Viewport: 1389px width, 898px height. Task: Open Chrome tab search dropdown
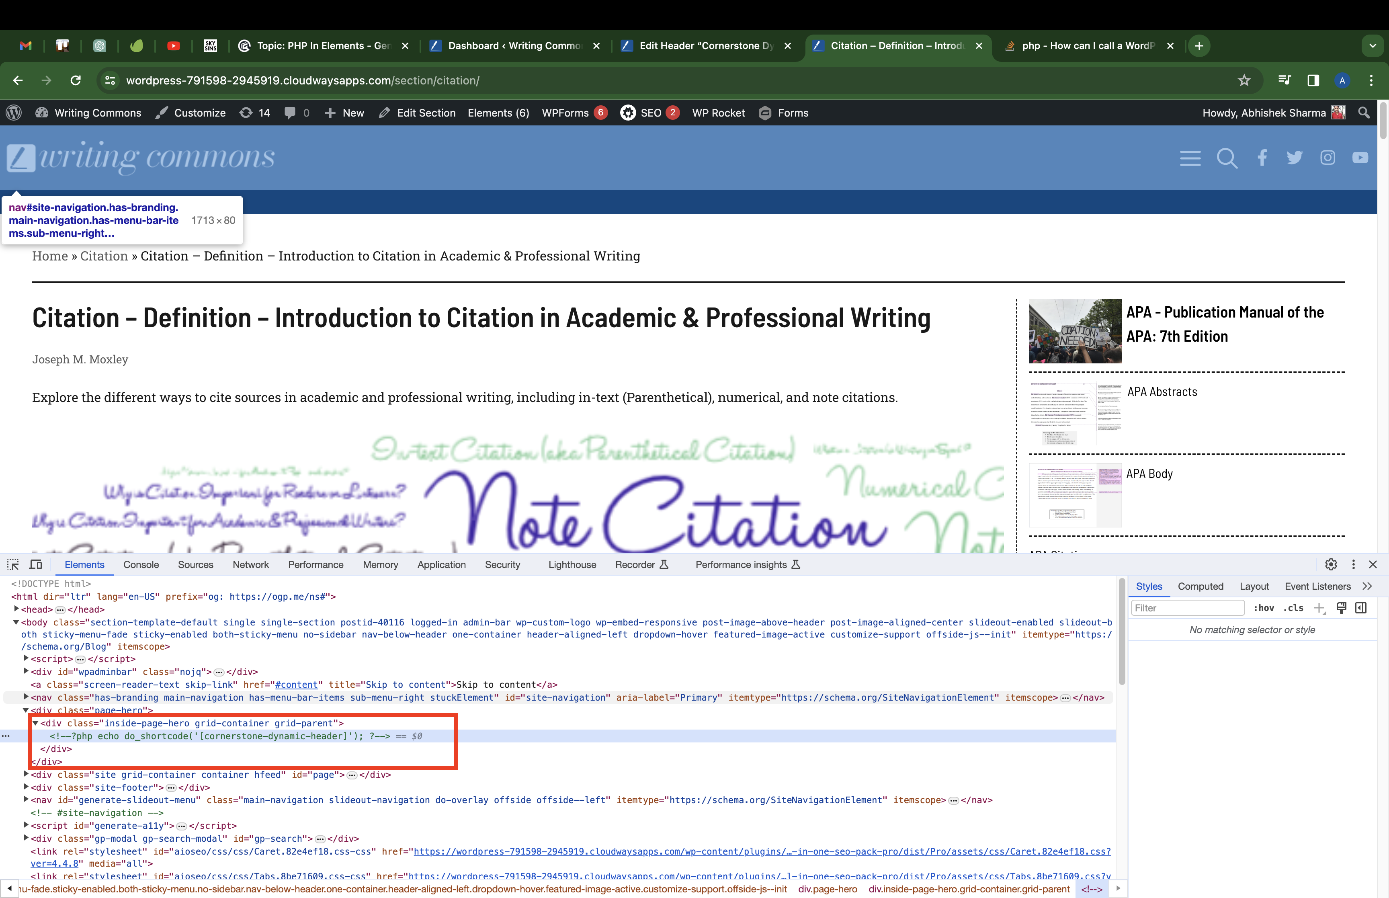coord(1373,45)
